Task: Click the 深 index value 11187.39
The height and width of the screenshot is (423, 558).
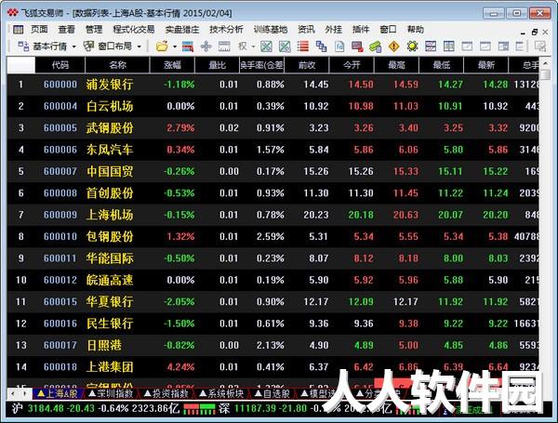Action: pos(255,408)
